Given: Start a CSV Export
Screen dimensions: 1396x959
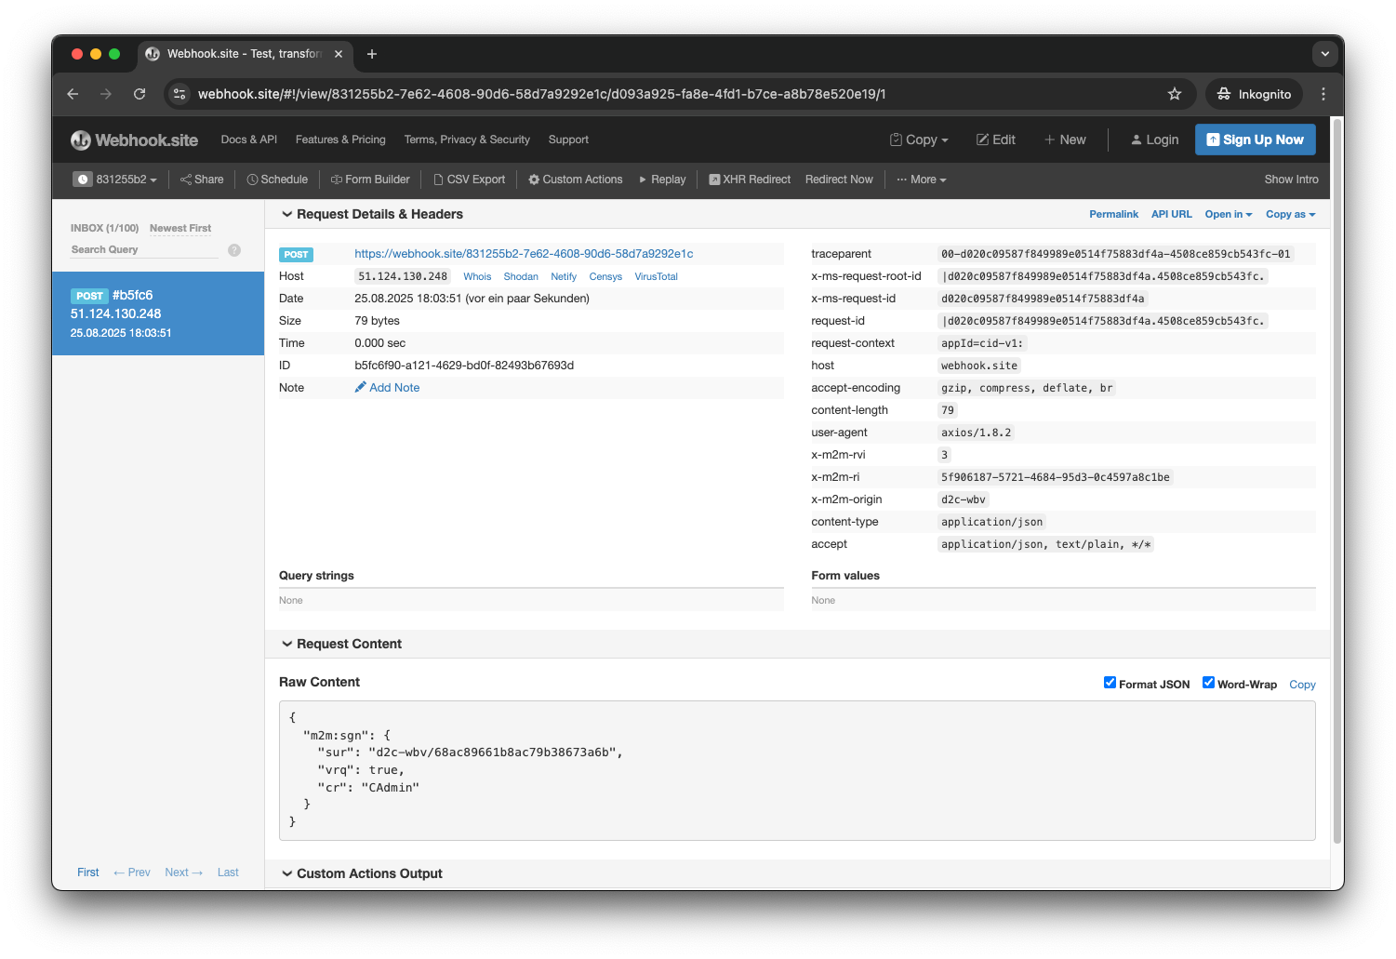Looking at the screenshot, I should coord(470,179).
